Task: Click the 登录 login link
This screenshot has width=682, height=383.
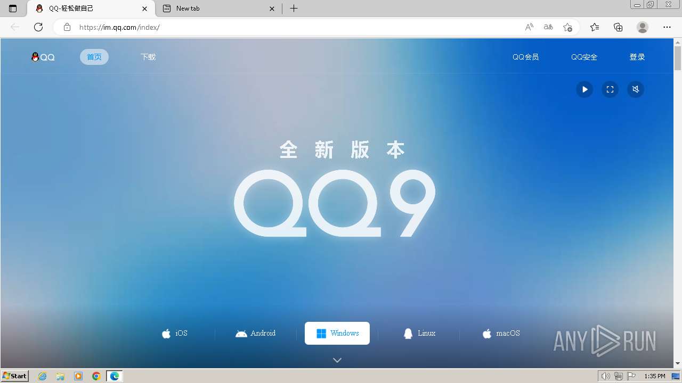Action: click(x=637, y=57)
